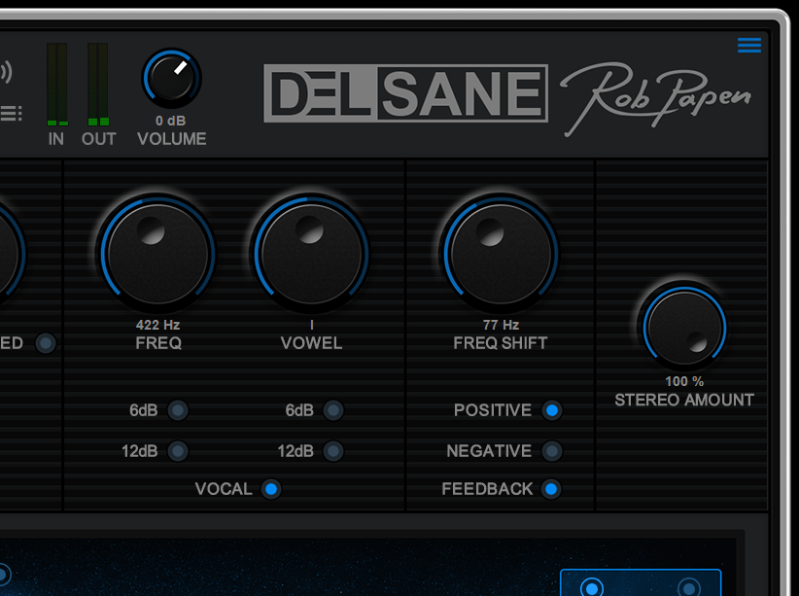Click the VOLUME knob
Image resolution: width=799 pixels, height=596 pixels.
pos(172,78)
